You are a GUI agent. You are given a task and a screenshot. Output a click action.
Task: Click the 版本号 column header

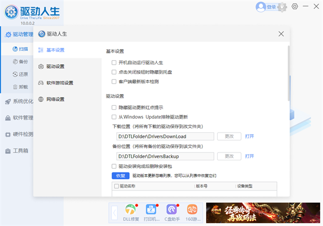coord(202,186)
